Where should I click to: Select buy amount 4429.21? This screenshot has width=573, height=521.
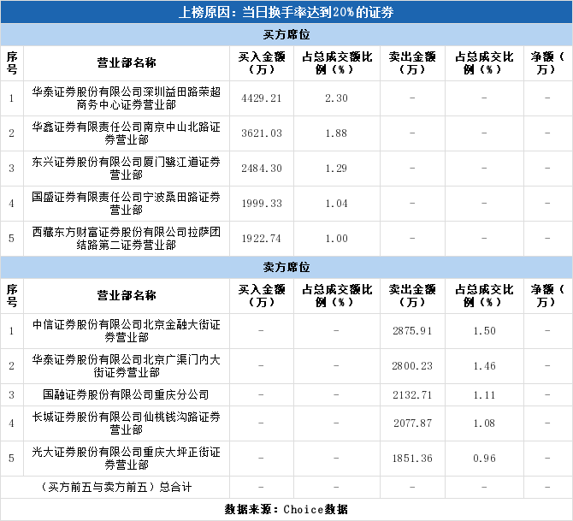[x=262, y=98]
